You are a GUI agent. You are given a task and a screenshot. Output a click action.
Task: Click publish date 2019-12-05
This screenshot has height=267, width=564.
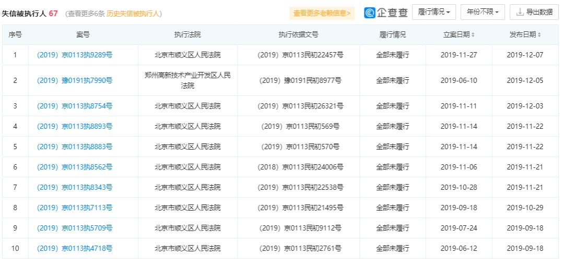coord(525,80)
